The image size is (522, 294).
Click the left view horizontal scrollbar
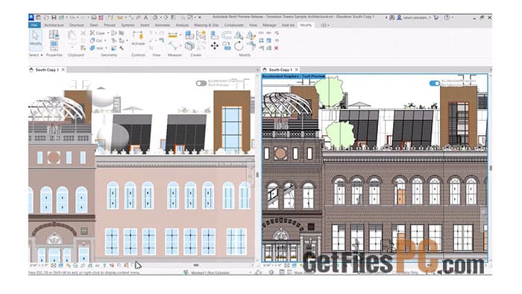196,266
